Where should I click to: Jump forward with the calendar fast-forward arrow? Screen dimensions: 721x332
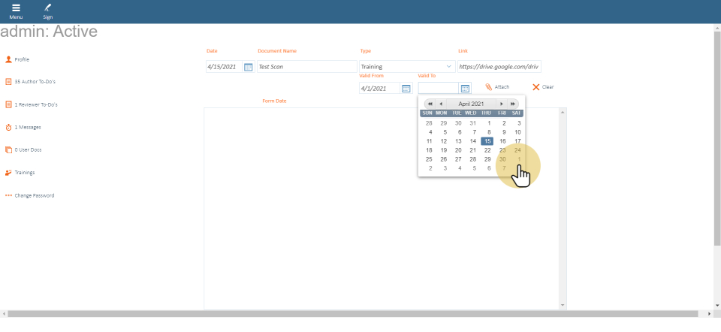[513, 104]
